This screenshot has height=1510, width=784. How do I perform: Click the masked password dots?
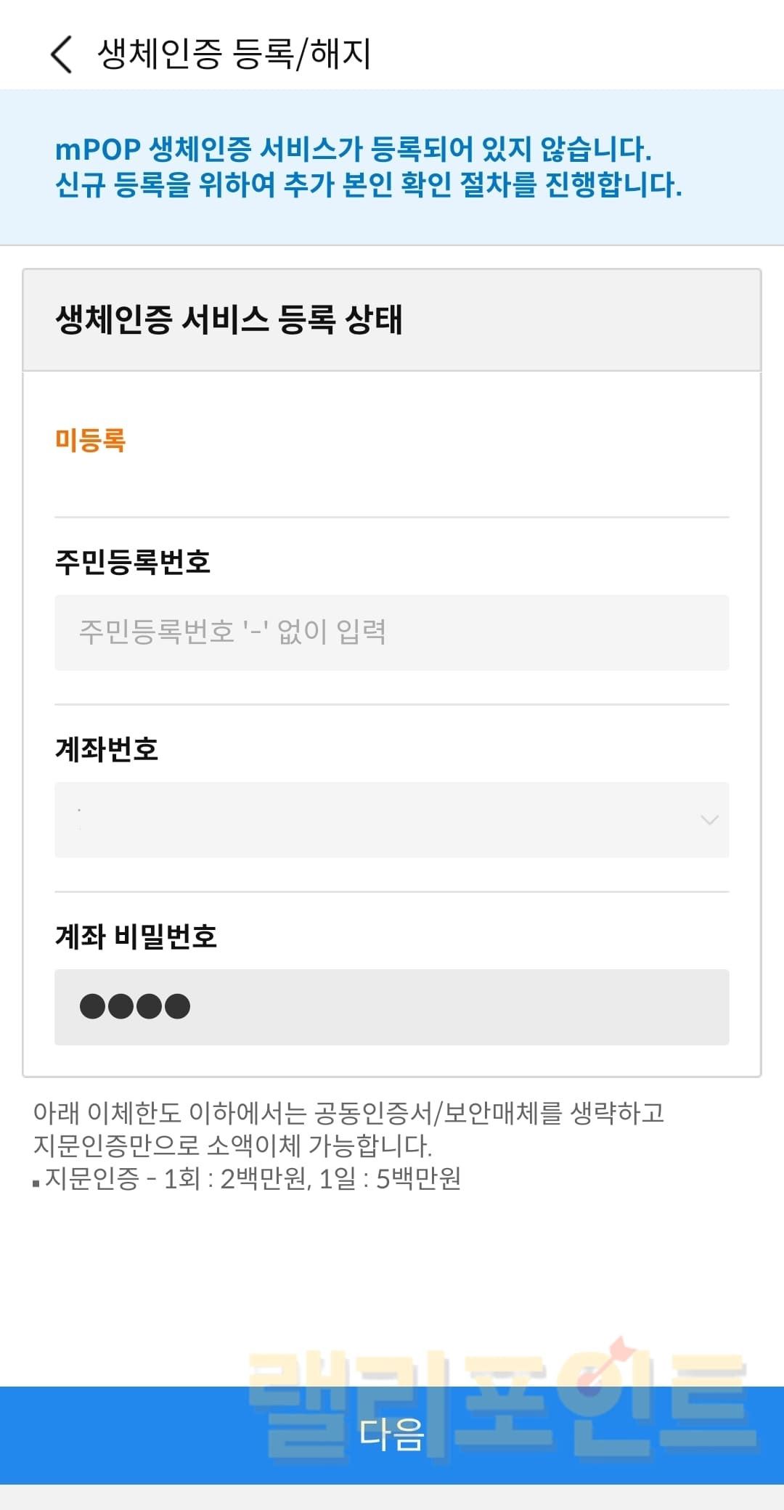(135, 1007)
